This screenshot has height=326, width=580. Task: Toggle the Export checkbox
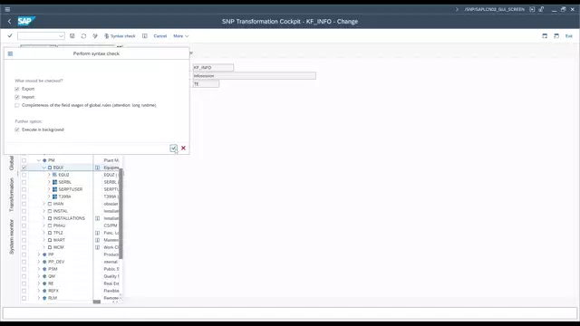pos(16,89)
